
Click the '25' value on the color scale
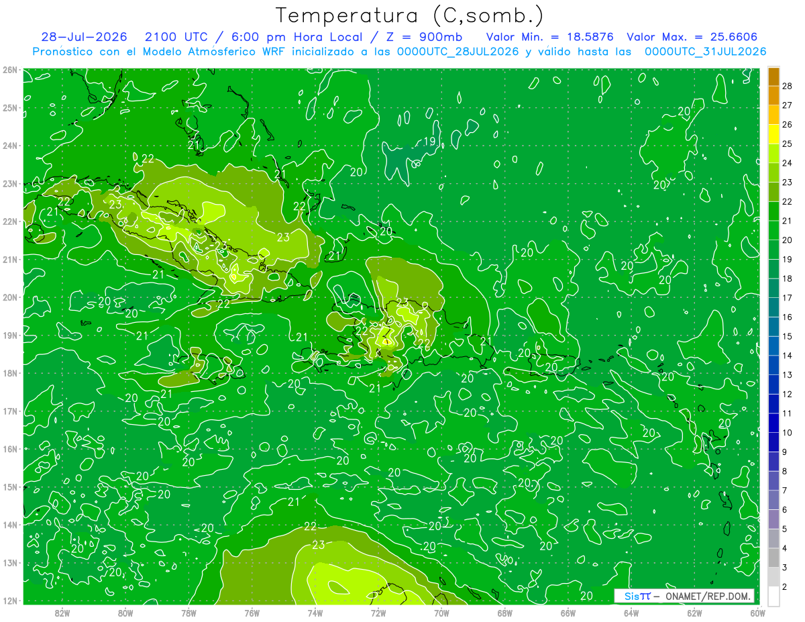tap(788, 144)
